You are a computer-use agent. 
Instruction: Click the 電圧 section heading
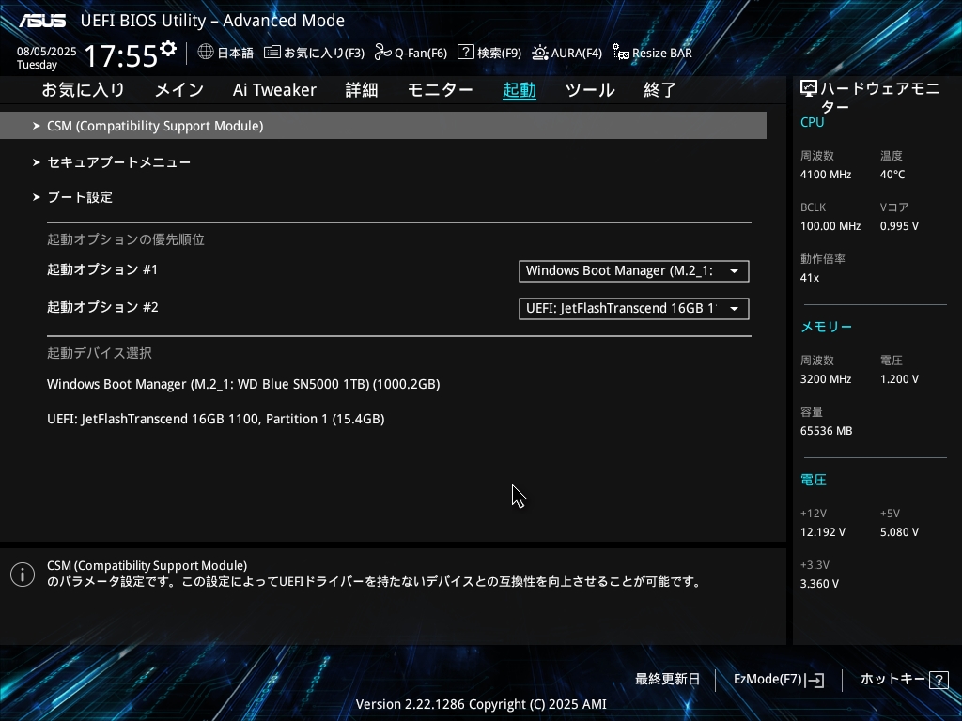click(x=814, y=480)
